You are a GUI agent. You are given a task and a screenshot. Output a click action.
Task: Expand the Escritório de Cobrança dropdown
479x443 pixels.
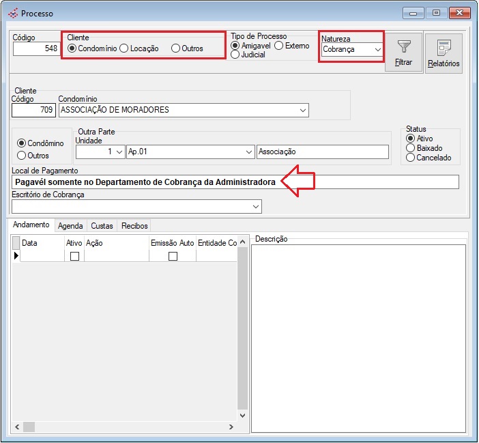[256, 206]
